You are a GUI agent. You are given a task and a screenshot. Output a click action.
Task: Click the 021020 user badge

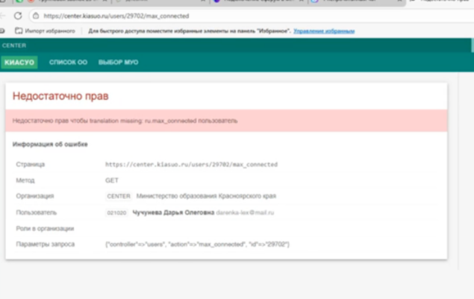[x=116, y=213]
